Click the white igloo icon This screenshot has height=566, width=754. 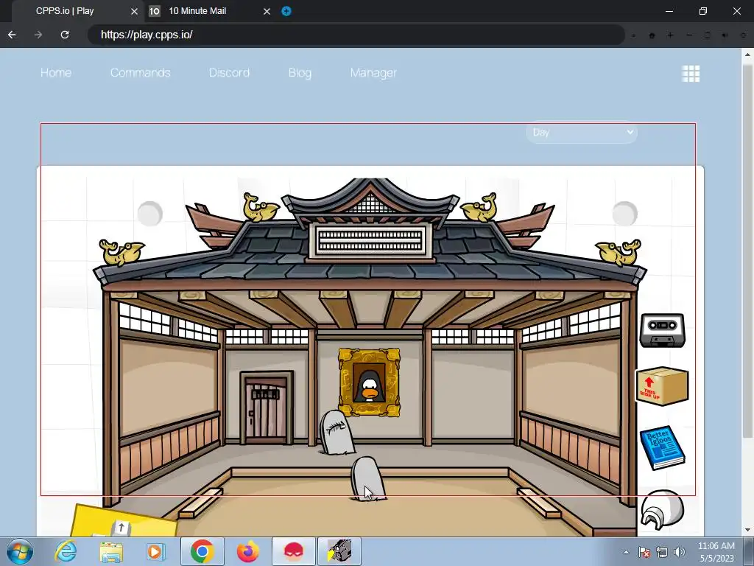662,510
